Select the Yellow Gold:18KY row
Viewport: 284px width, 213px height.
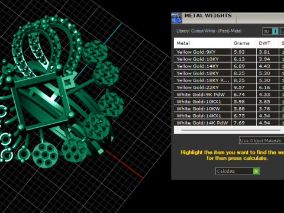pos(229,73)
